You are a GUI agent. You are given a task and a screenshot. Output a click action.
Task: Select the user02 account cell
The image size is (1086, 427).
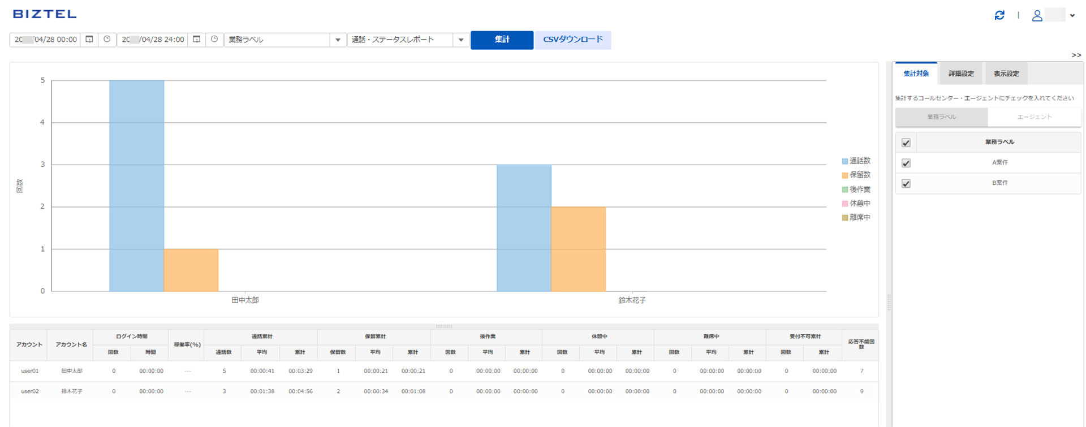tap(29, 391)
